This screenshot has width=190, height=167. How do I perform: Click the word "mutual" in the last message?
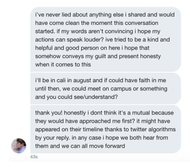[141, 113]
